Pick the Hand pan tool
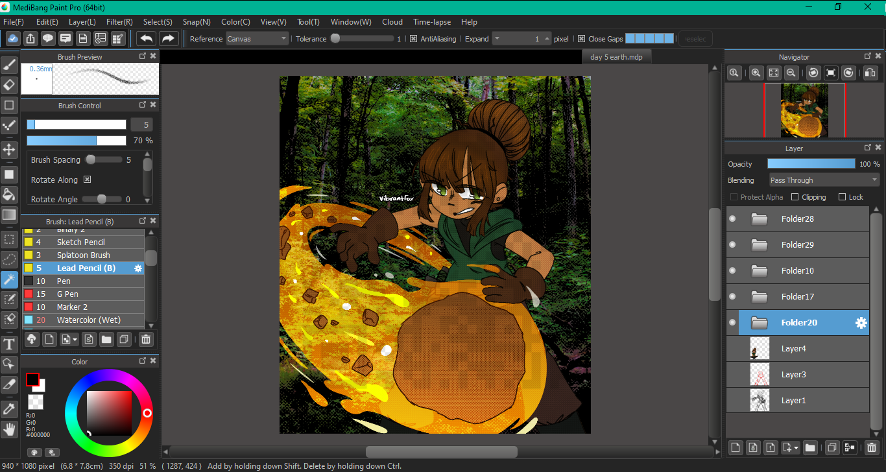 tap(10, 429)
